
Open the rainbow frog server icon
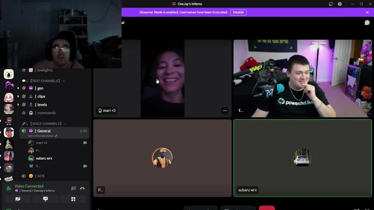[x=9, y=167]
